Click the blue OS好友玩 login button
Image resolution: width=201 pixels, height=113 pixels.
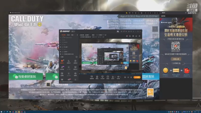coord(151,77)
